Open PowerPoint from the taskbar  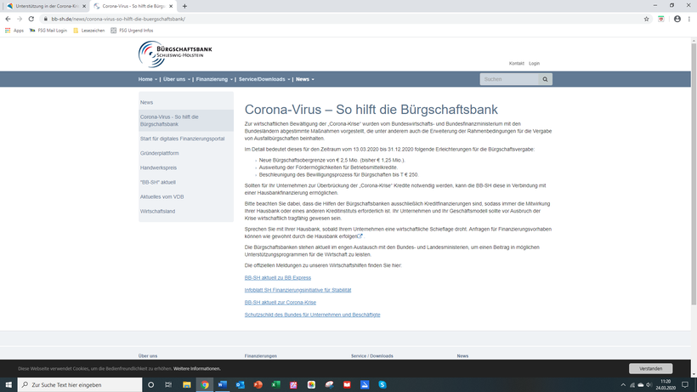[x=258, y=385]
